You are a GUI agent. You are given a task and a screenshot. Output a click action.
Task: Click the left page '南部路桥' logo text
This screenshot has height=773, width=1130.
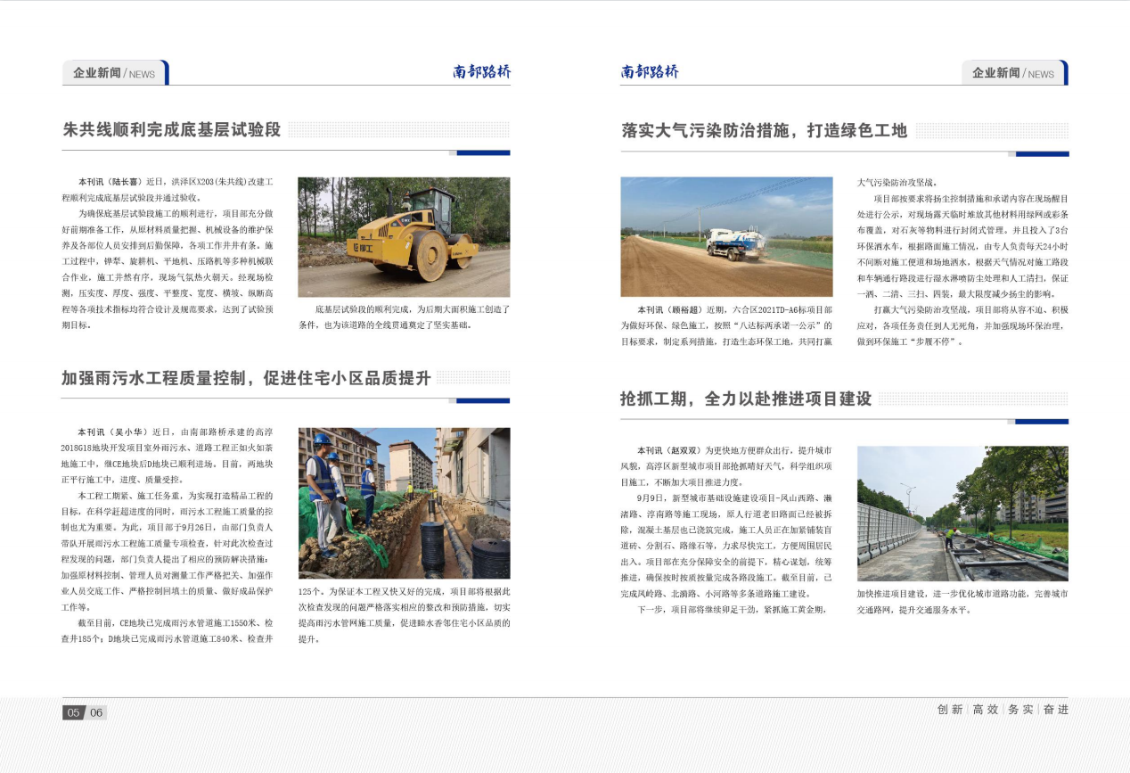[481, 72]
